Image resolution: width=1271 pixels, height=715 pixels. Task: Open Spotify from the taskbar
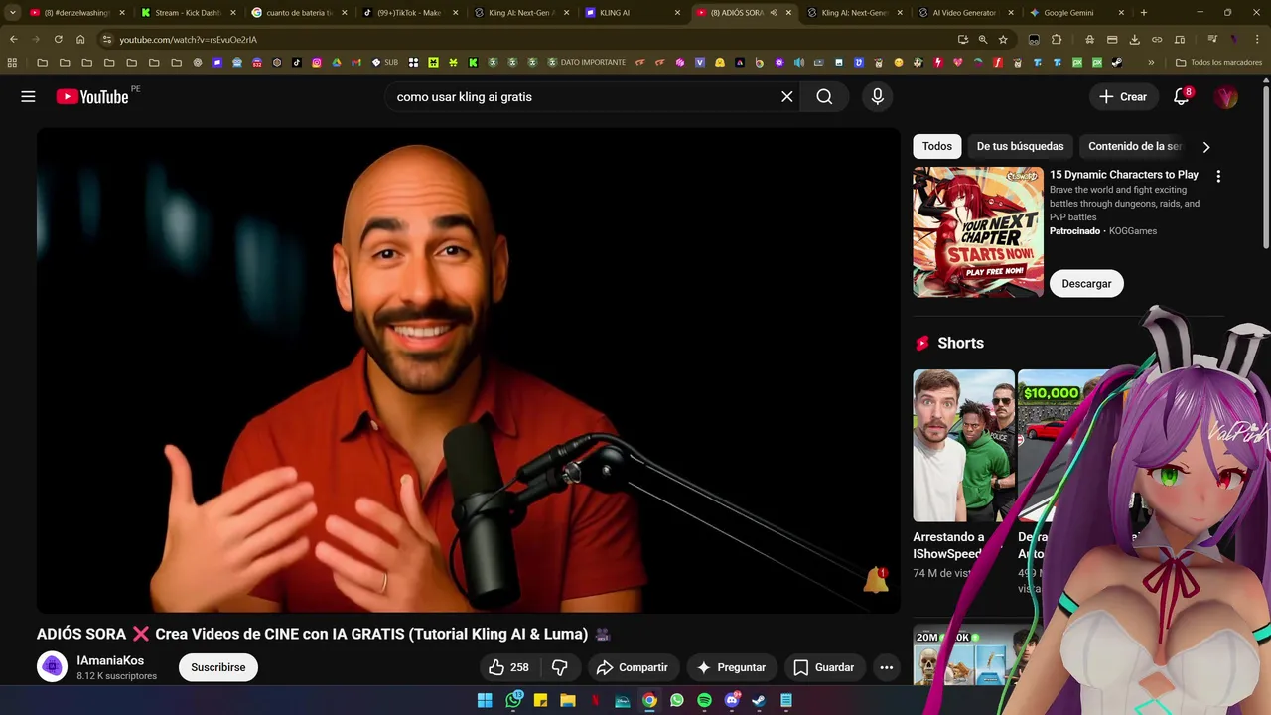[704, 700]
